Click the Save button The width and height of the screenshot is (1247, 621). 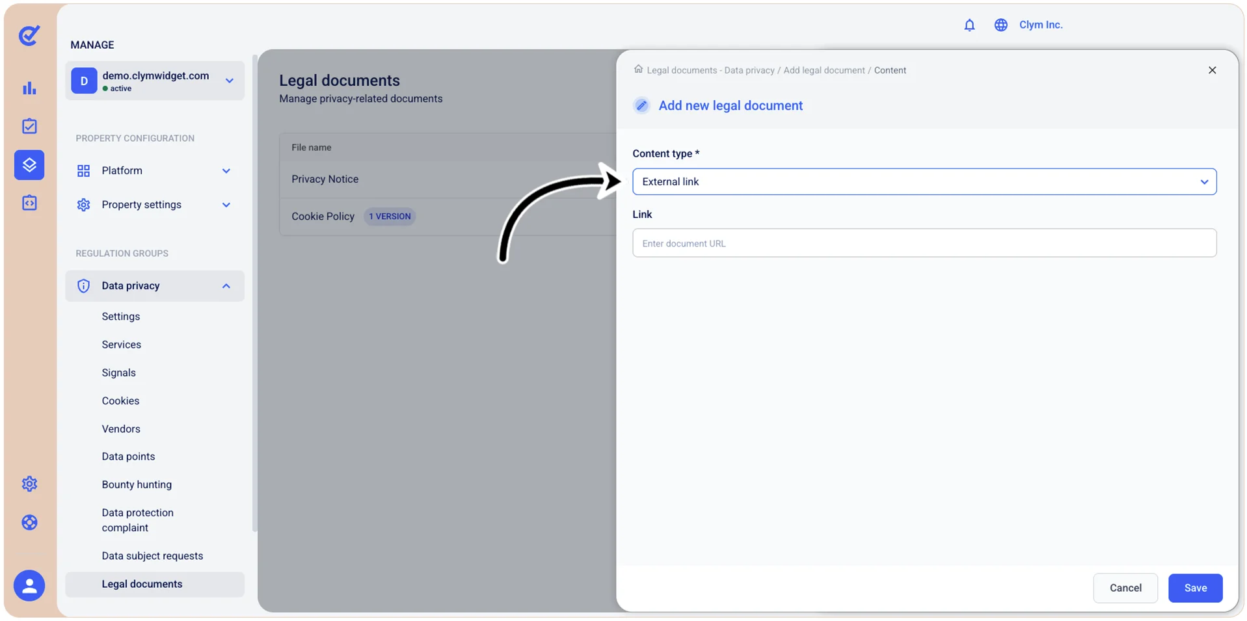(1195, 588)
